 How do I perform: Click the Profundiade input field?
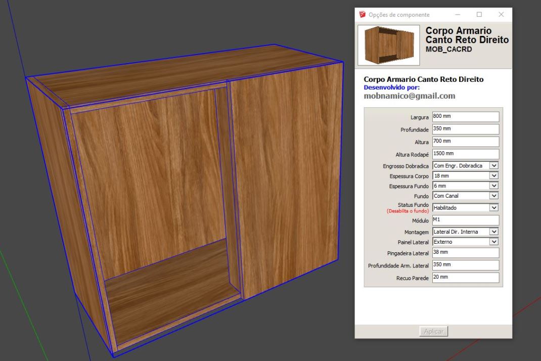465,129
